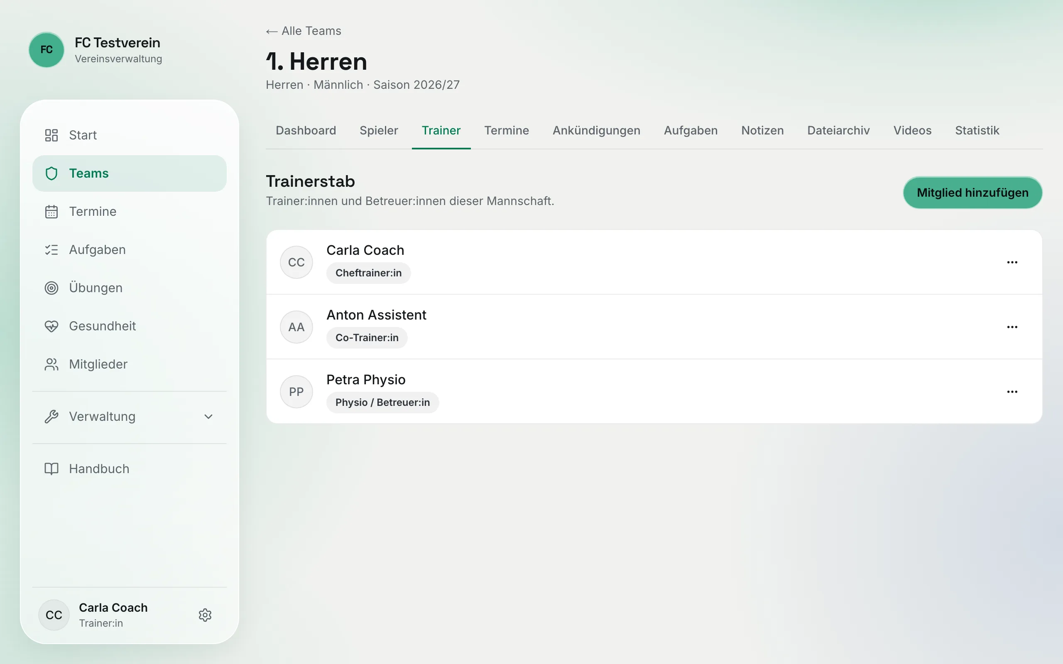The height and width of the screenshot is (664, 1063).
Task: Switch to the Dashboard tab
Action: click(306, 130)
